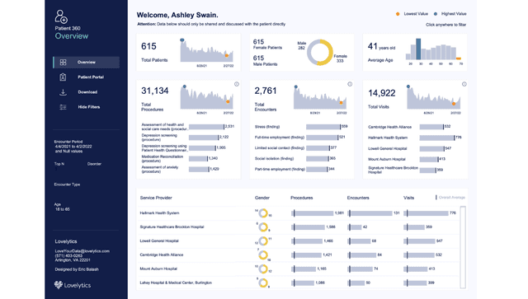Open the Encounter Period filter
This screenshot has width=528, height=299.
pyautogui.click(x=73, y=147)
